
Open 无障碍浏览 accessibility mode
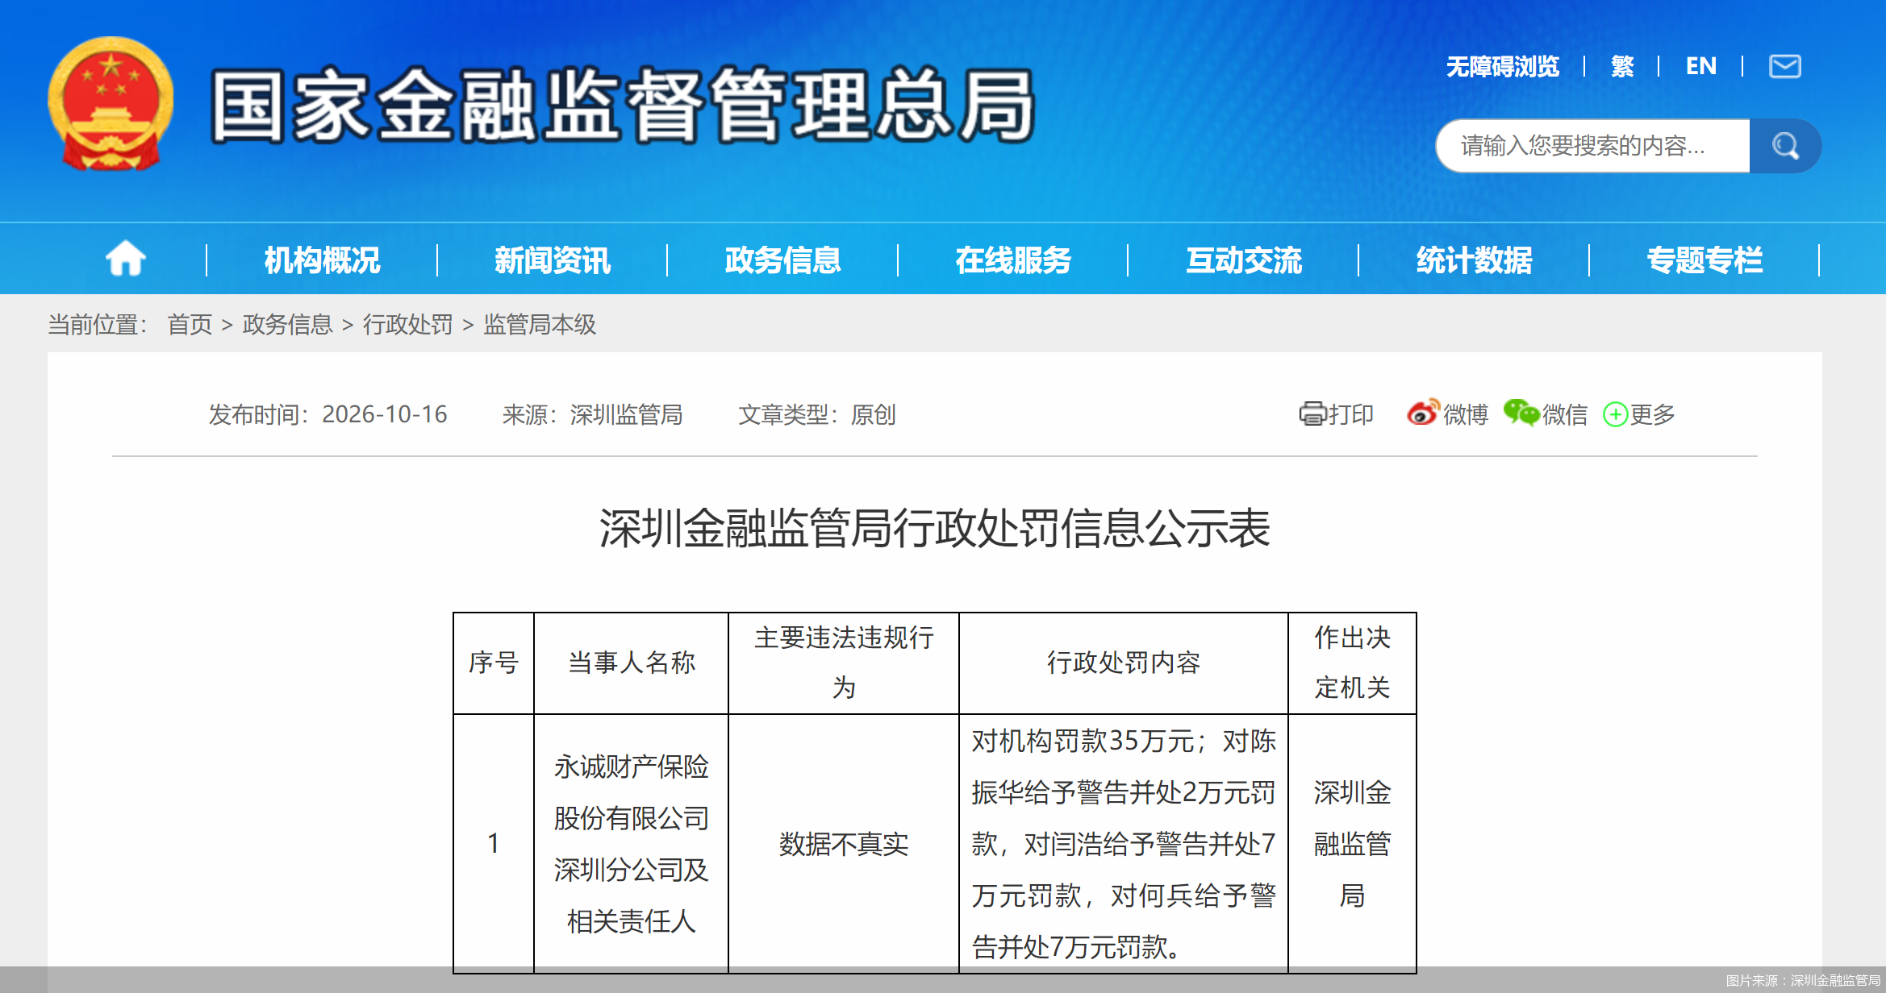pyautogui.click(x=1502, y=66)
